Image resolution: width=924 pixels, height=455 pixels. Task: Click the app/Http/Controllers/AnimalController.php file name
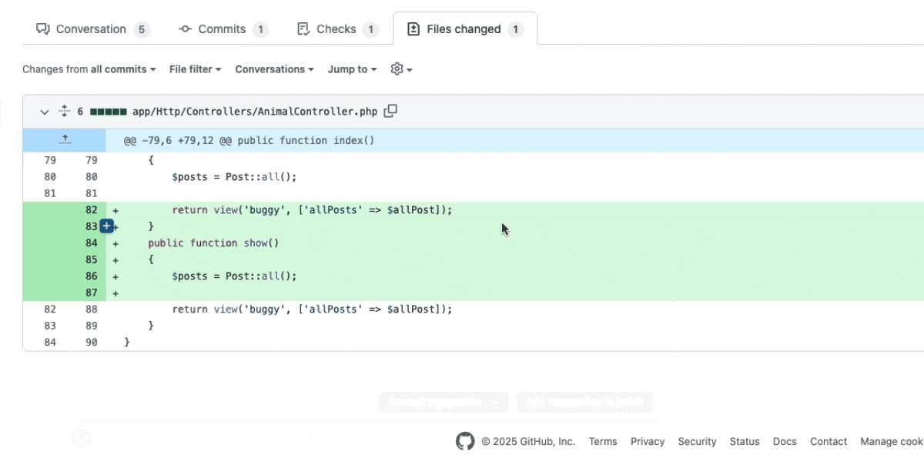(255, 112)
